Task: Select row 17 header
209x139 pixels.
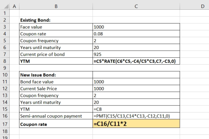Action: tap(5, 124)
